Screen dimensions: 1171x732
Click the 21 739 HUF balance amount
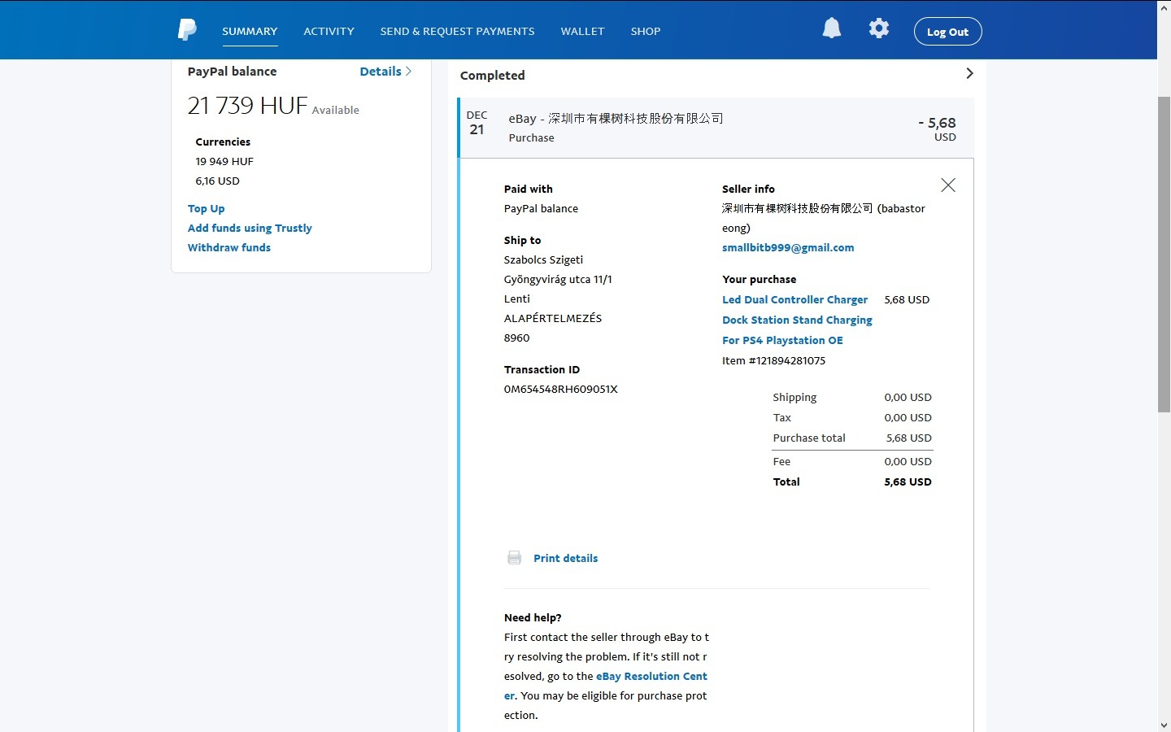(247, 106)
